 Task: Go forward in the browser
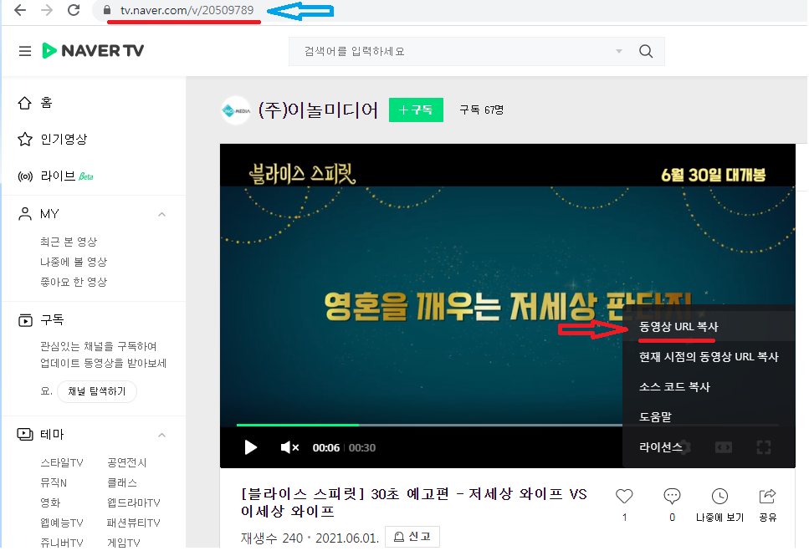[47, 10]
